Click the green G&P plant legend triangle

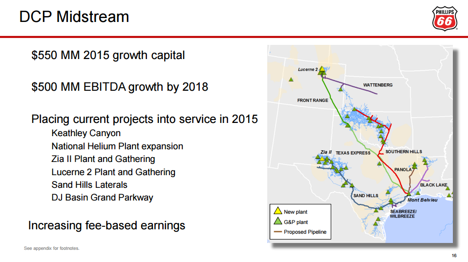pos(278,221)
